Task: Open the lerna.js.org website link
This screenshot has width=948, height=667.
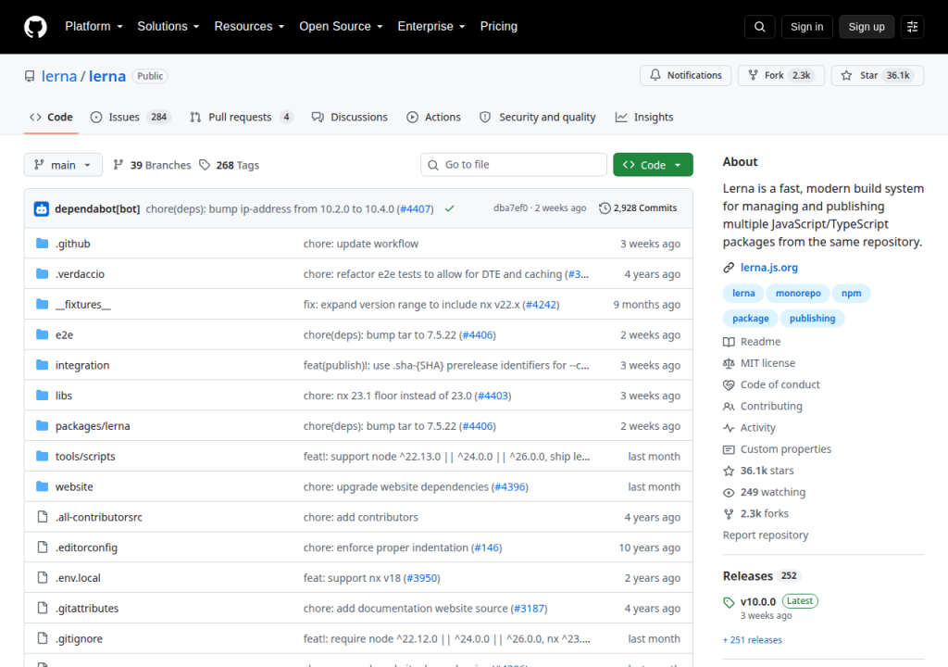Action: point(769,268)
